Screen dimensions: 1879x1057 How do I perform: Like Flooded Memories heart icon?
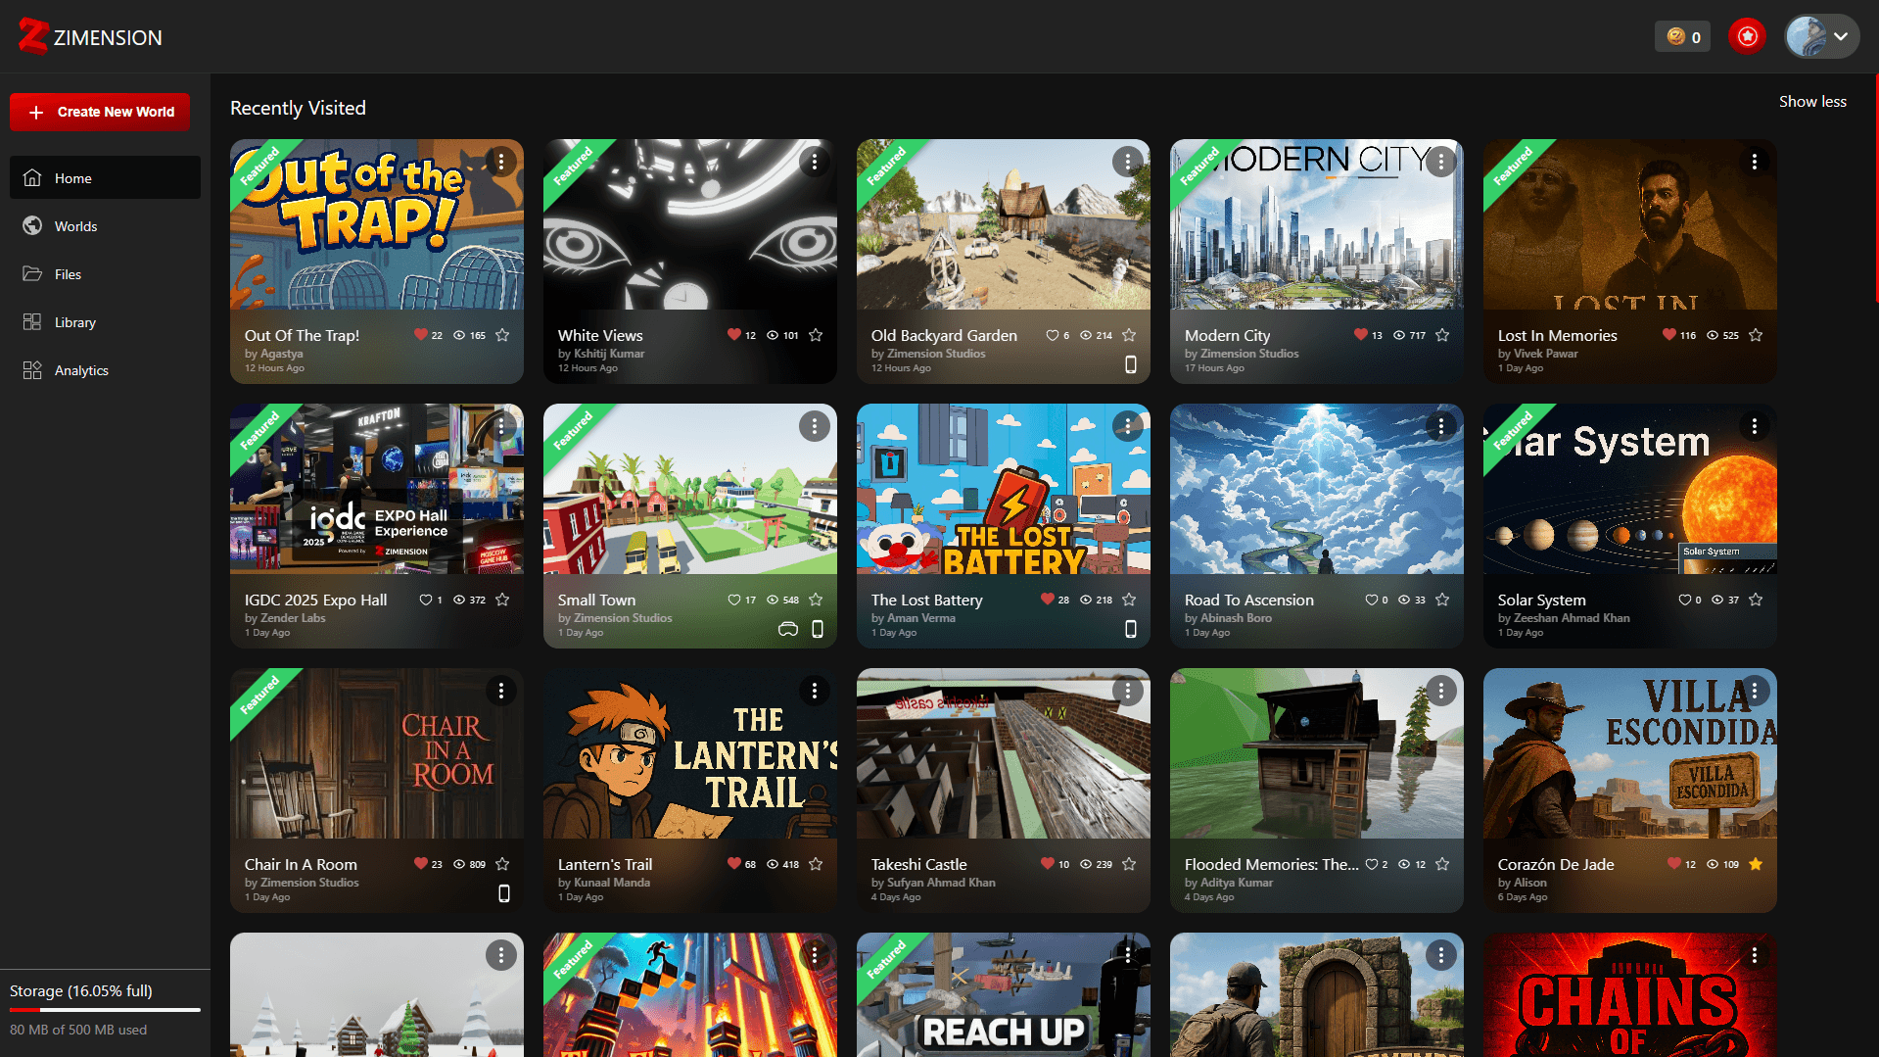click(1372, 864)
